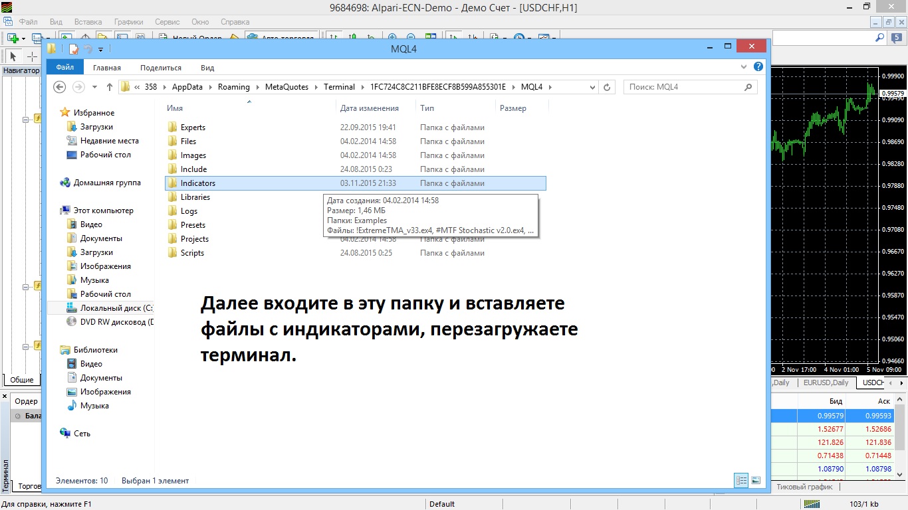The image size is (908, 510).
Task: Open Сервис menu in MetaTrader
Action: pyautogui.click(x=167, y=22)
